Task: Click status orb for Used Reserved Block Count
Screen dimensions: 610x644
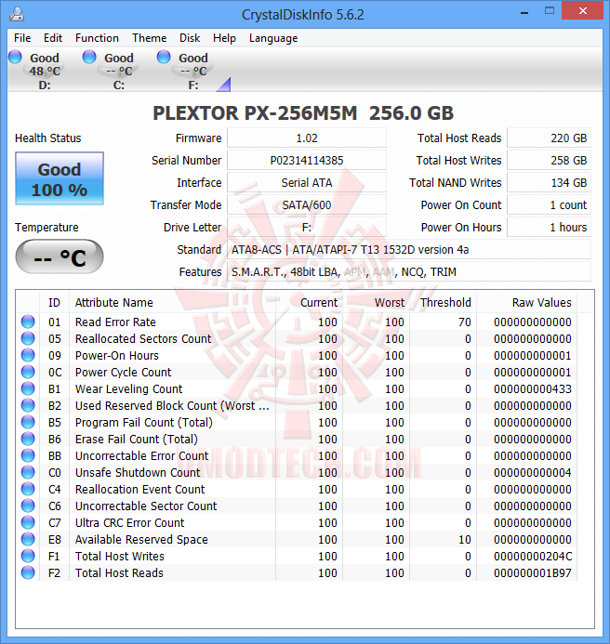Action: 28,405
